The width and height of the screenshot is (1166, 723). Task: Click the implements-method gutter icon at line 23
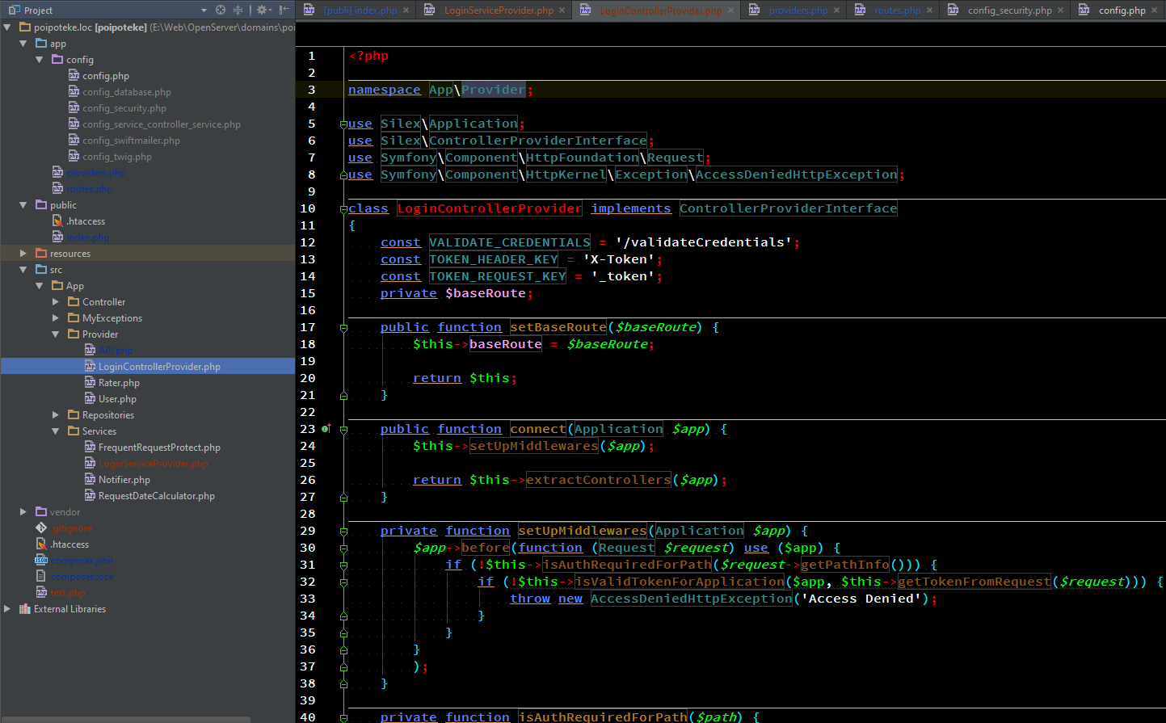point(326,428)
